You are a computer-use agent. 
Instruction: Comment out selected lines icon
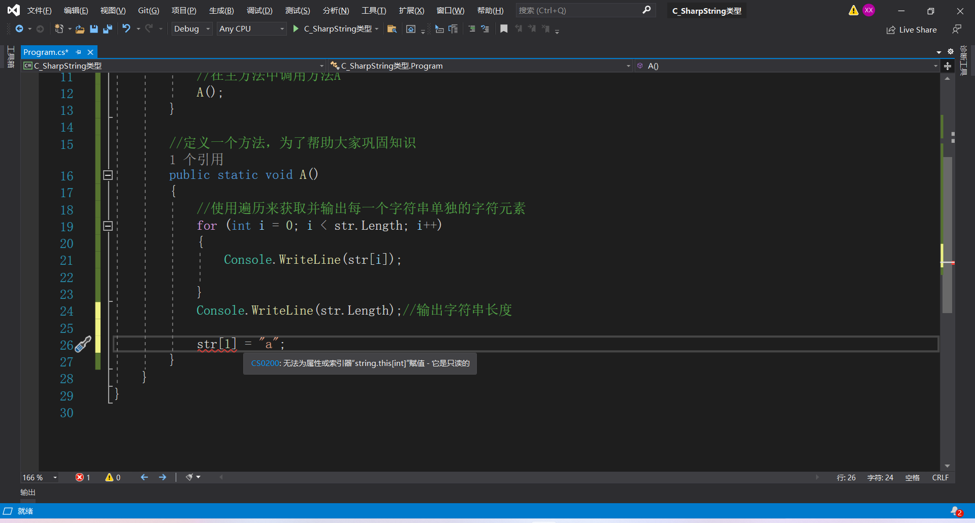coord(472,29)
